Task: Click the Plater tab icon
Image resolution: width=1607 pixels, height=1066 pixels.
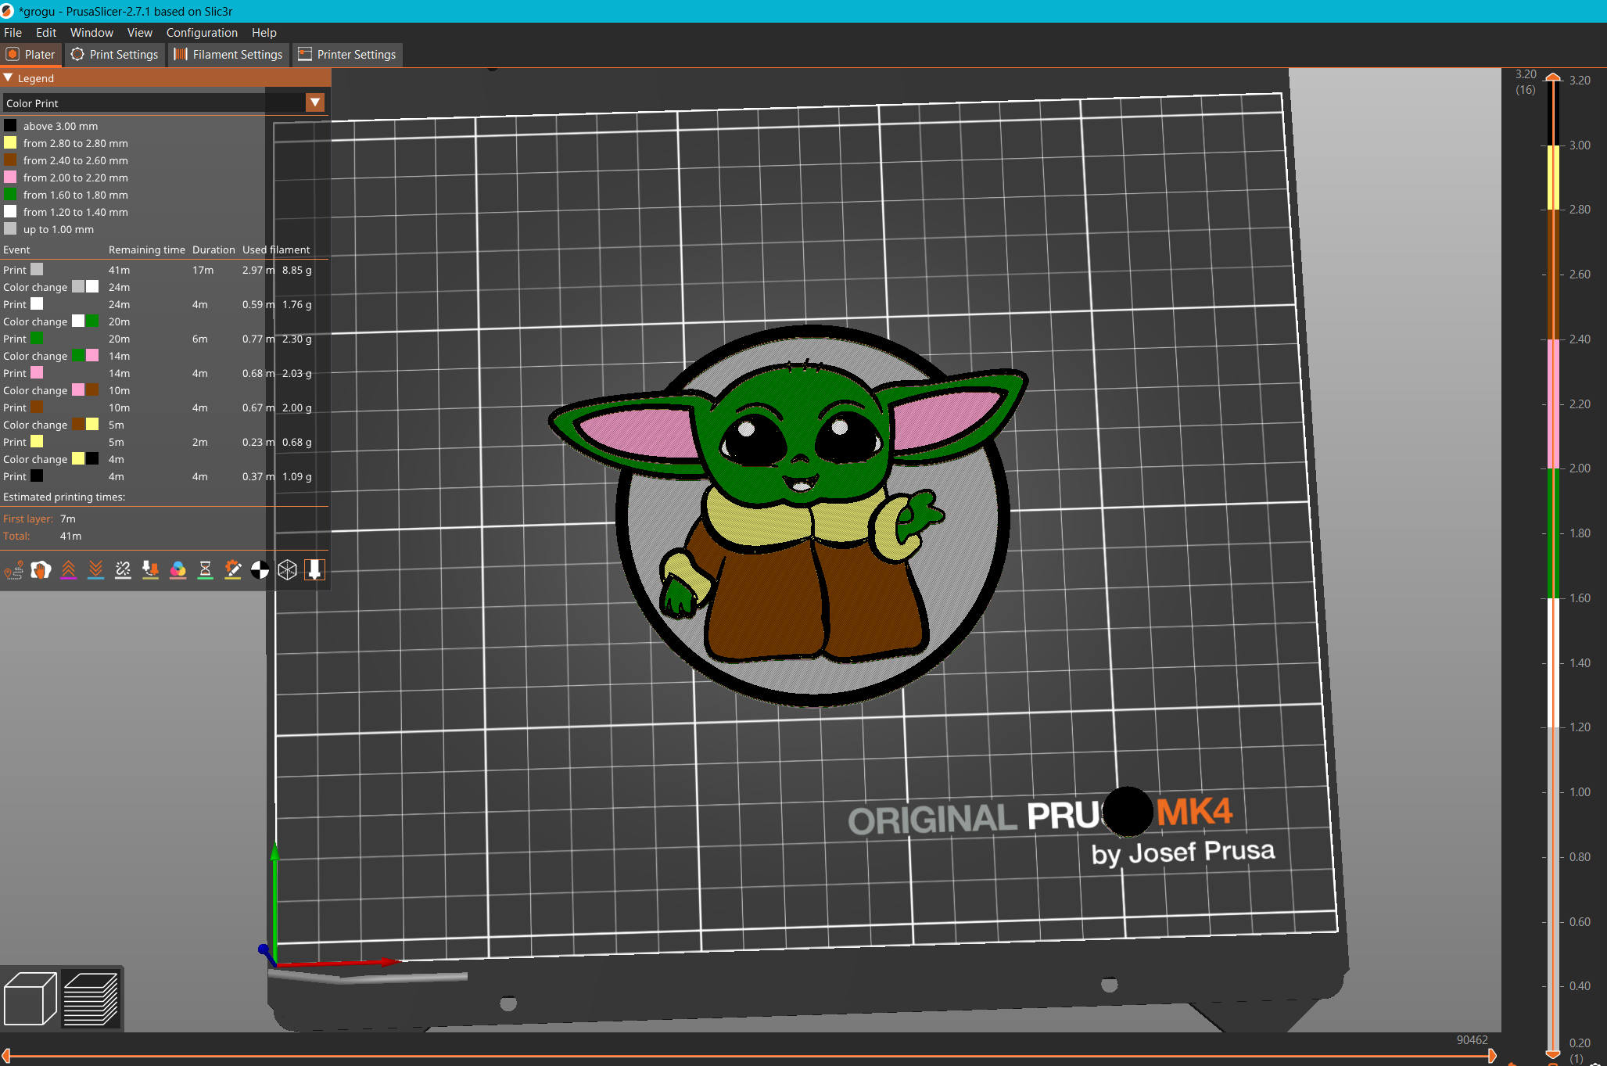Action: (13, 54)
